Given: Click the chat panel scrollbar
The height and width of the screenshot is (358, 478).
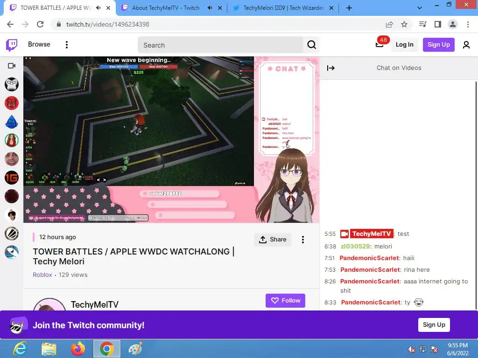Looking at the screenshot, I should click(476, 195).
